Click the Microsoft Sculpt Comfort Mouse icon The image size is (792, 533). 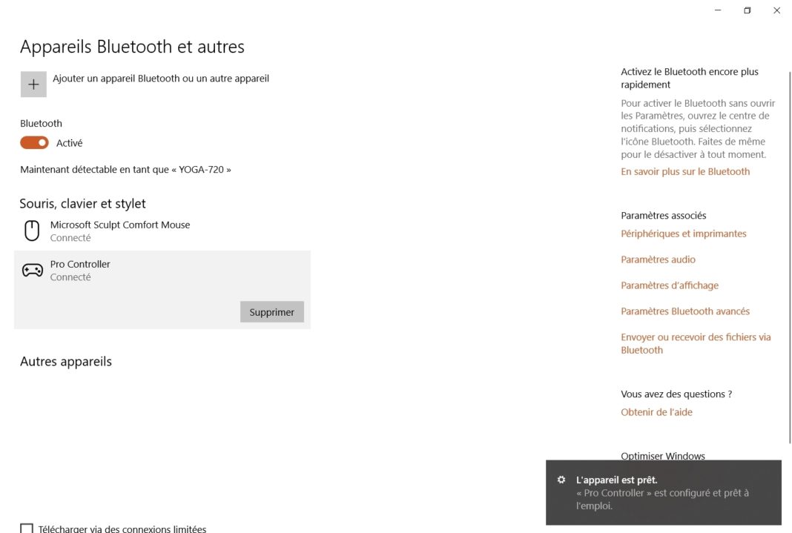(x=32, y=231)
